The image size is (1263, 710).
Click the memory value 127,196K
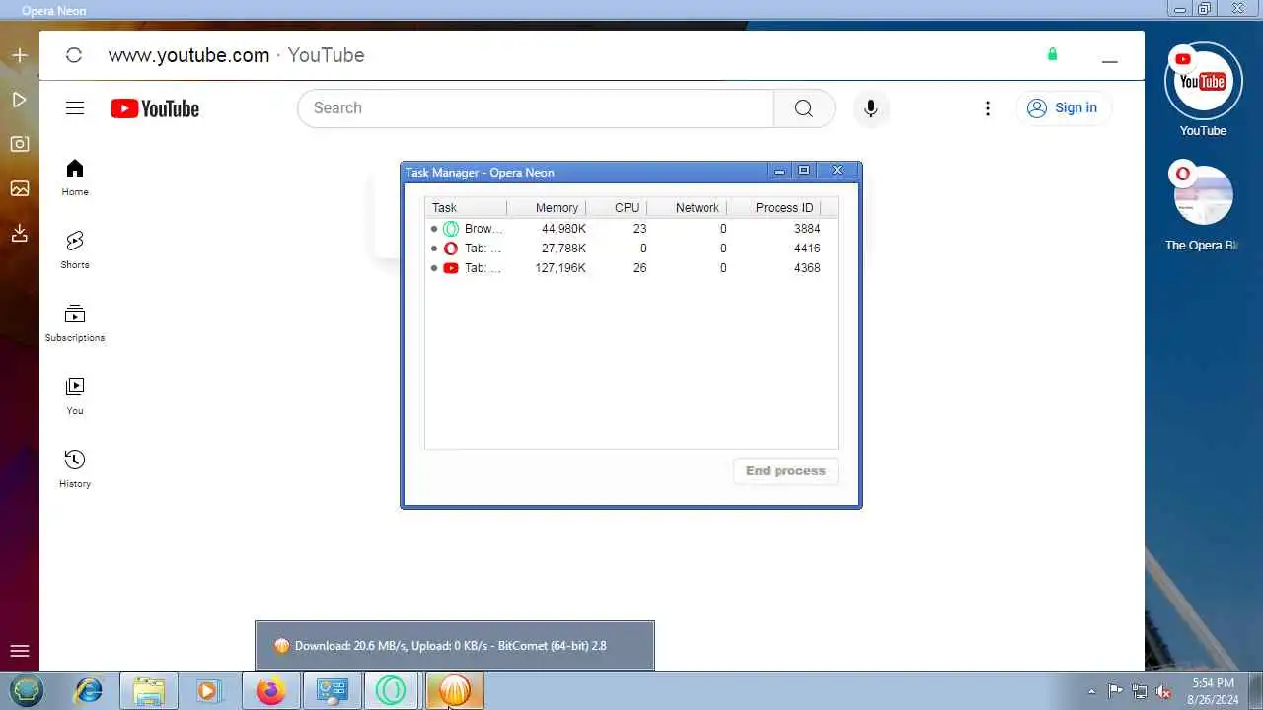coord(559,268)
